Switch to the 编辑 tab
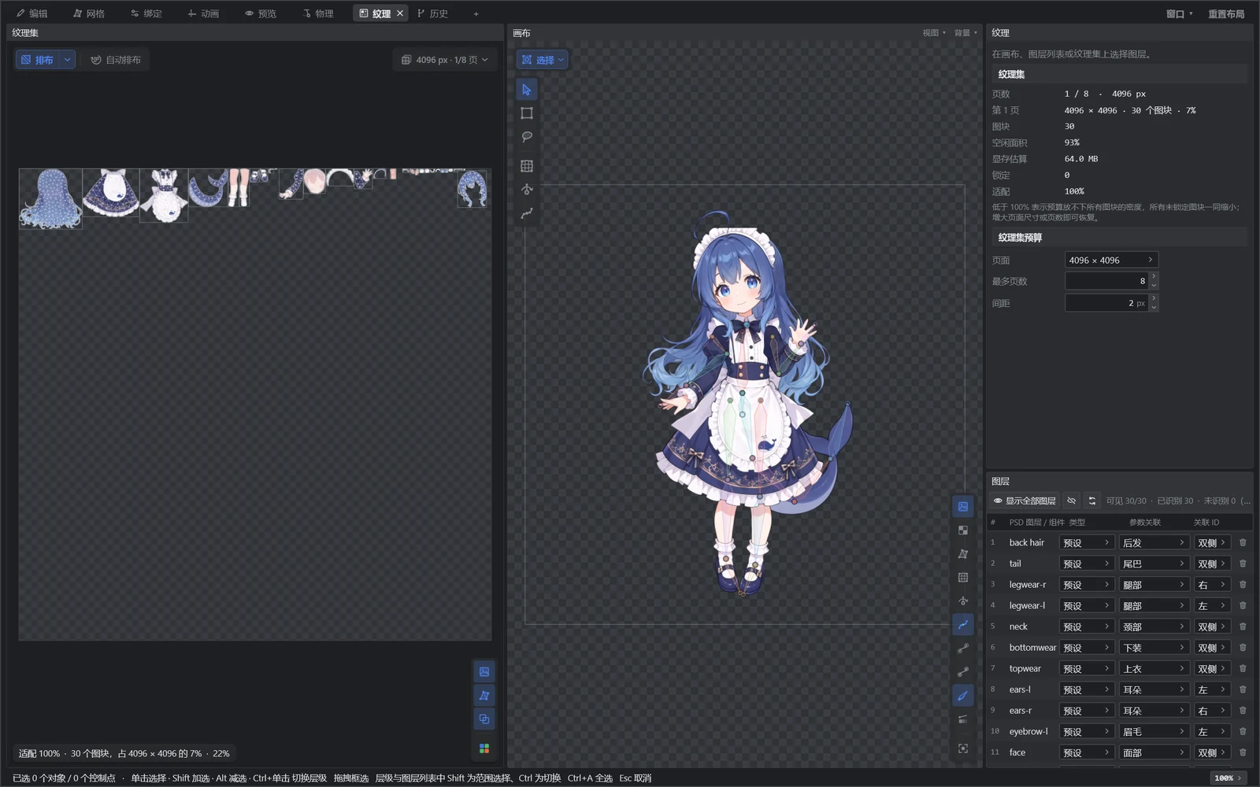Viewport: 1260px width, 787px height. pos(32,13)
